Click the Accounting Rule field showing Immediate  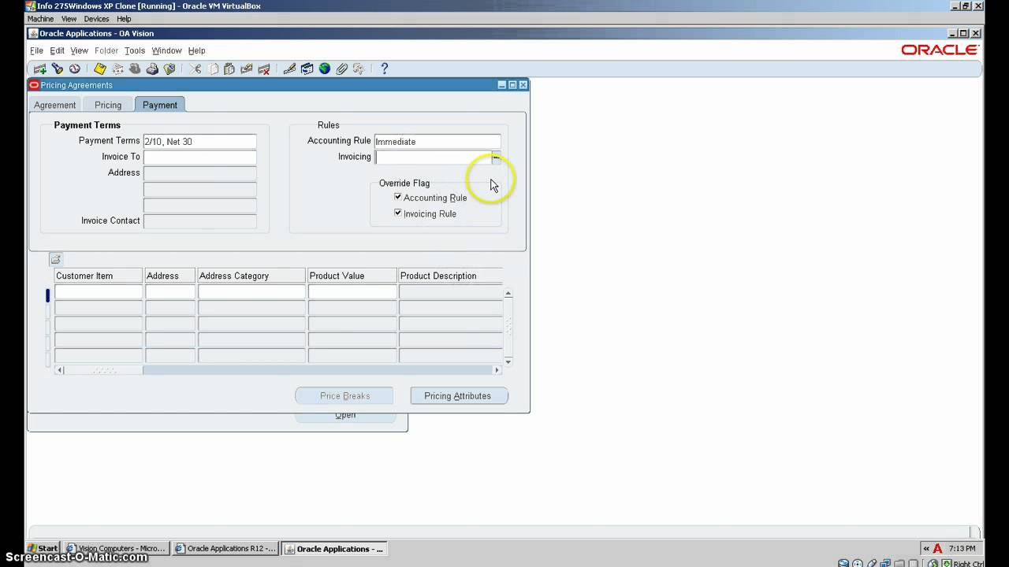point(437,142)
